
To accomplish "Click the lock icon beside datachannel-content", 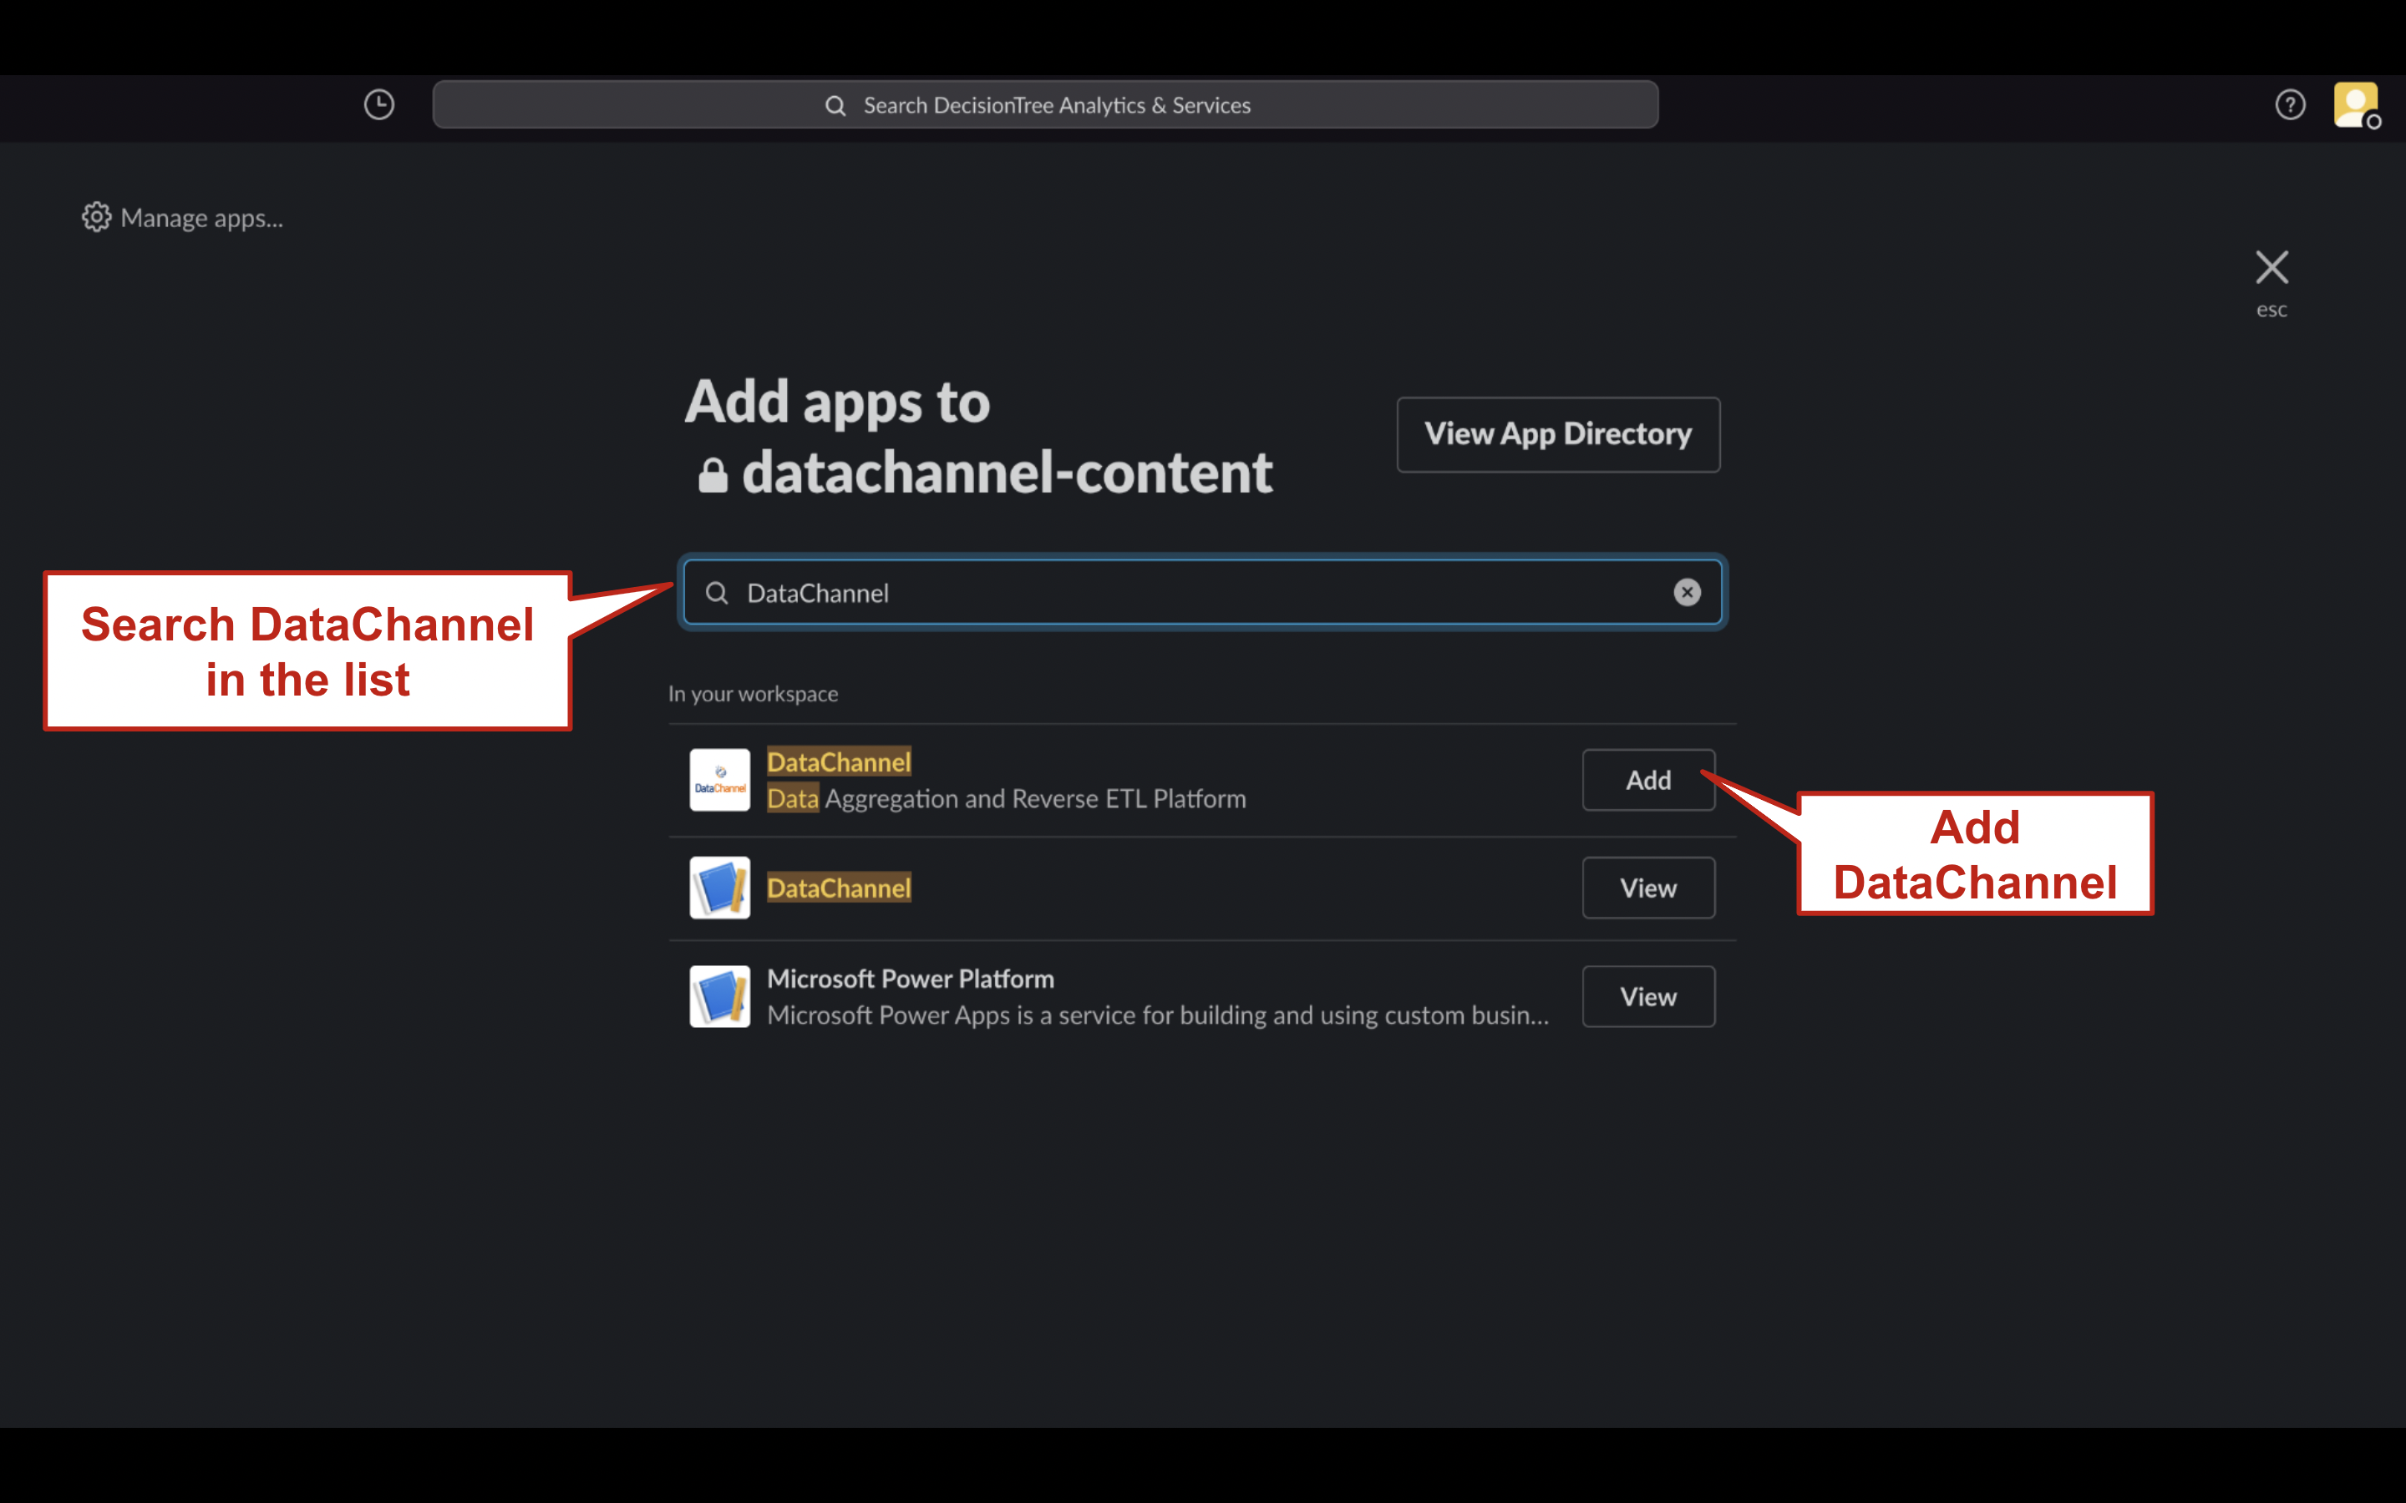I will pyautogui.click(x=713, y=475).
